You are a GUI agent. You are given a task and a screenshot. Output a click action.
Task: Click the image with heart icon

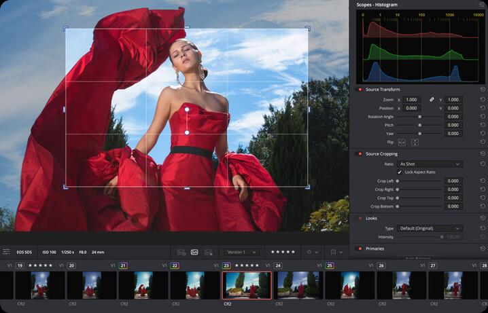[181, 253]
